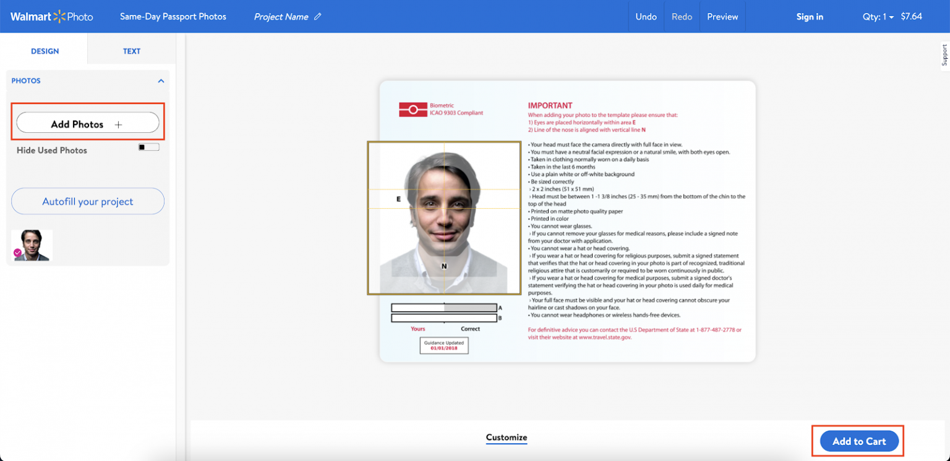The image size is (950, 461).
Task: Click Autofill your project button
Action: tap(88, 201)
